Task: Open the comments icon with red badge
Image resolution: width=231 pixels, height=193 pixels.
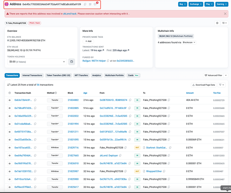Action: 95,4
